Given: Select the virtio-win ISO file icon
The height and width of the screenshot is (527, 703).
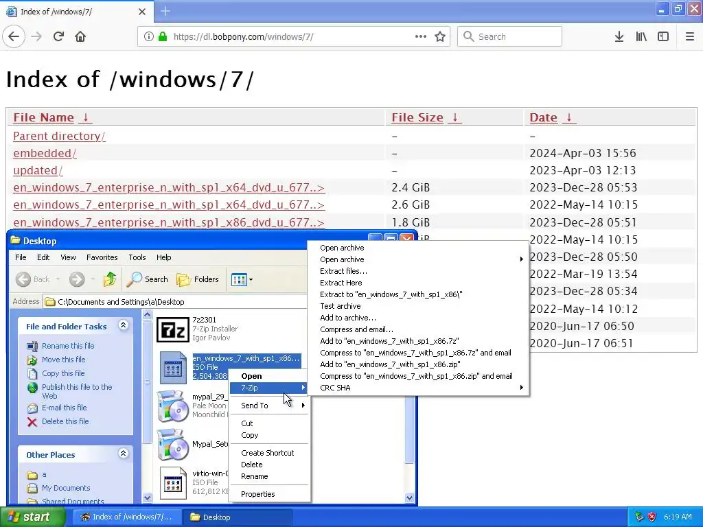Looking at the screenshot, I should pos(173,483).
